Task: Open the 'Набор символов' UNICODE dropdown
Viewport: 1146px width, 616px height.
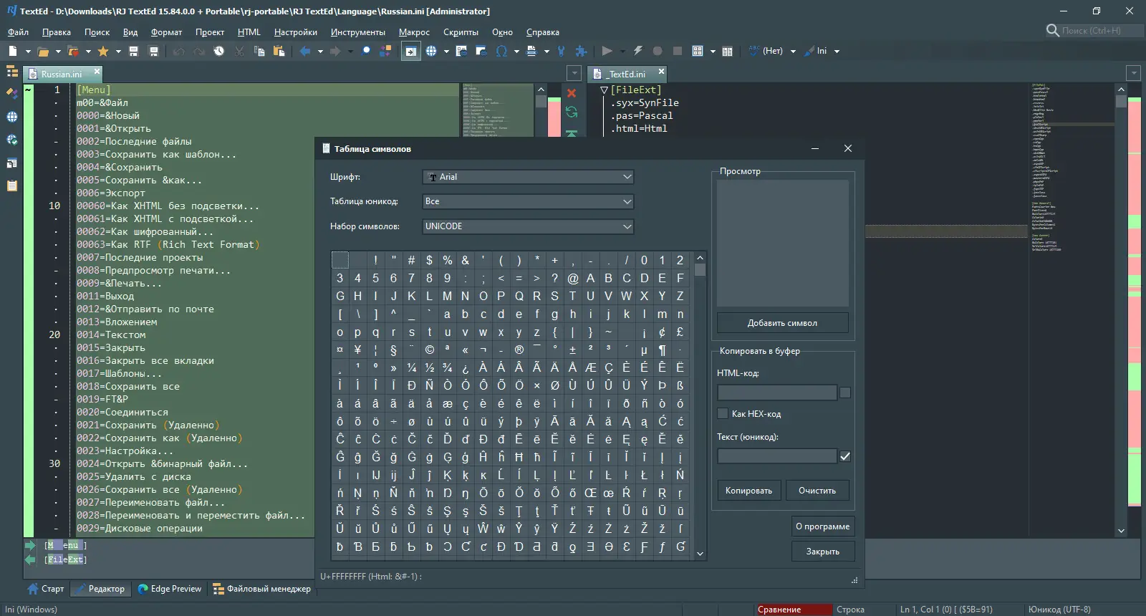Action: 529,226
